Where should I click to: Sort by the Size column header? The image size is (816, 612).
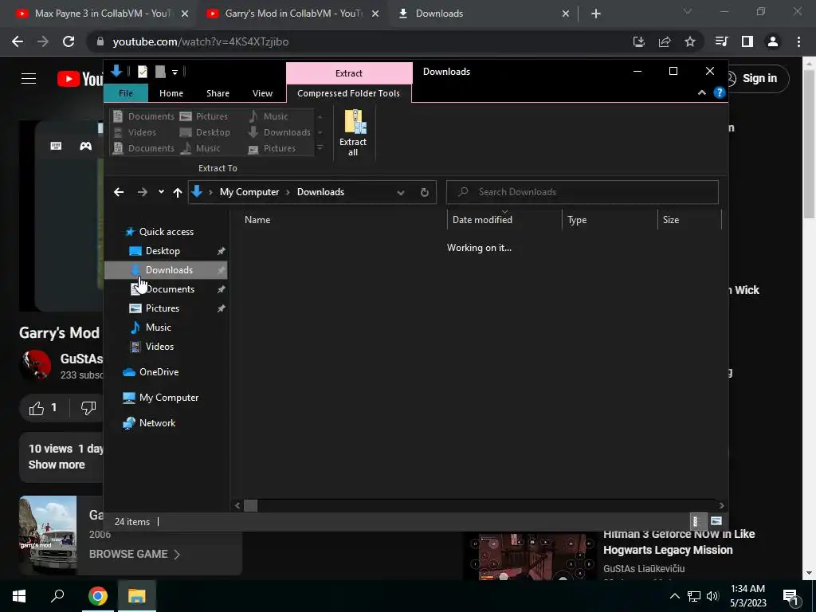pos(689,220)
